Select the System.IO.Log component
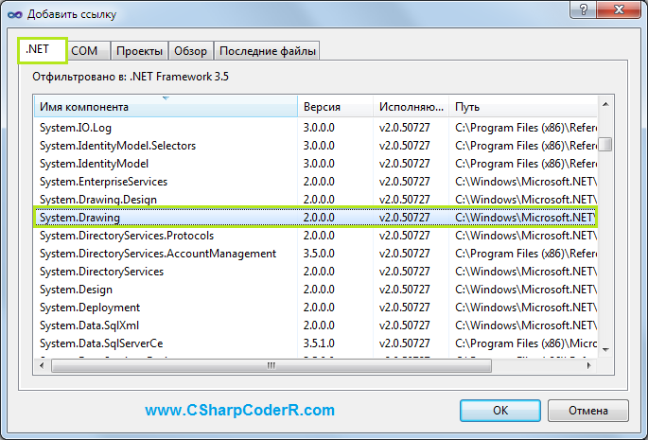Image resolution: width=648 pixels, height=440 pixels. [316, 128]
